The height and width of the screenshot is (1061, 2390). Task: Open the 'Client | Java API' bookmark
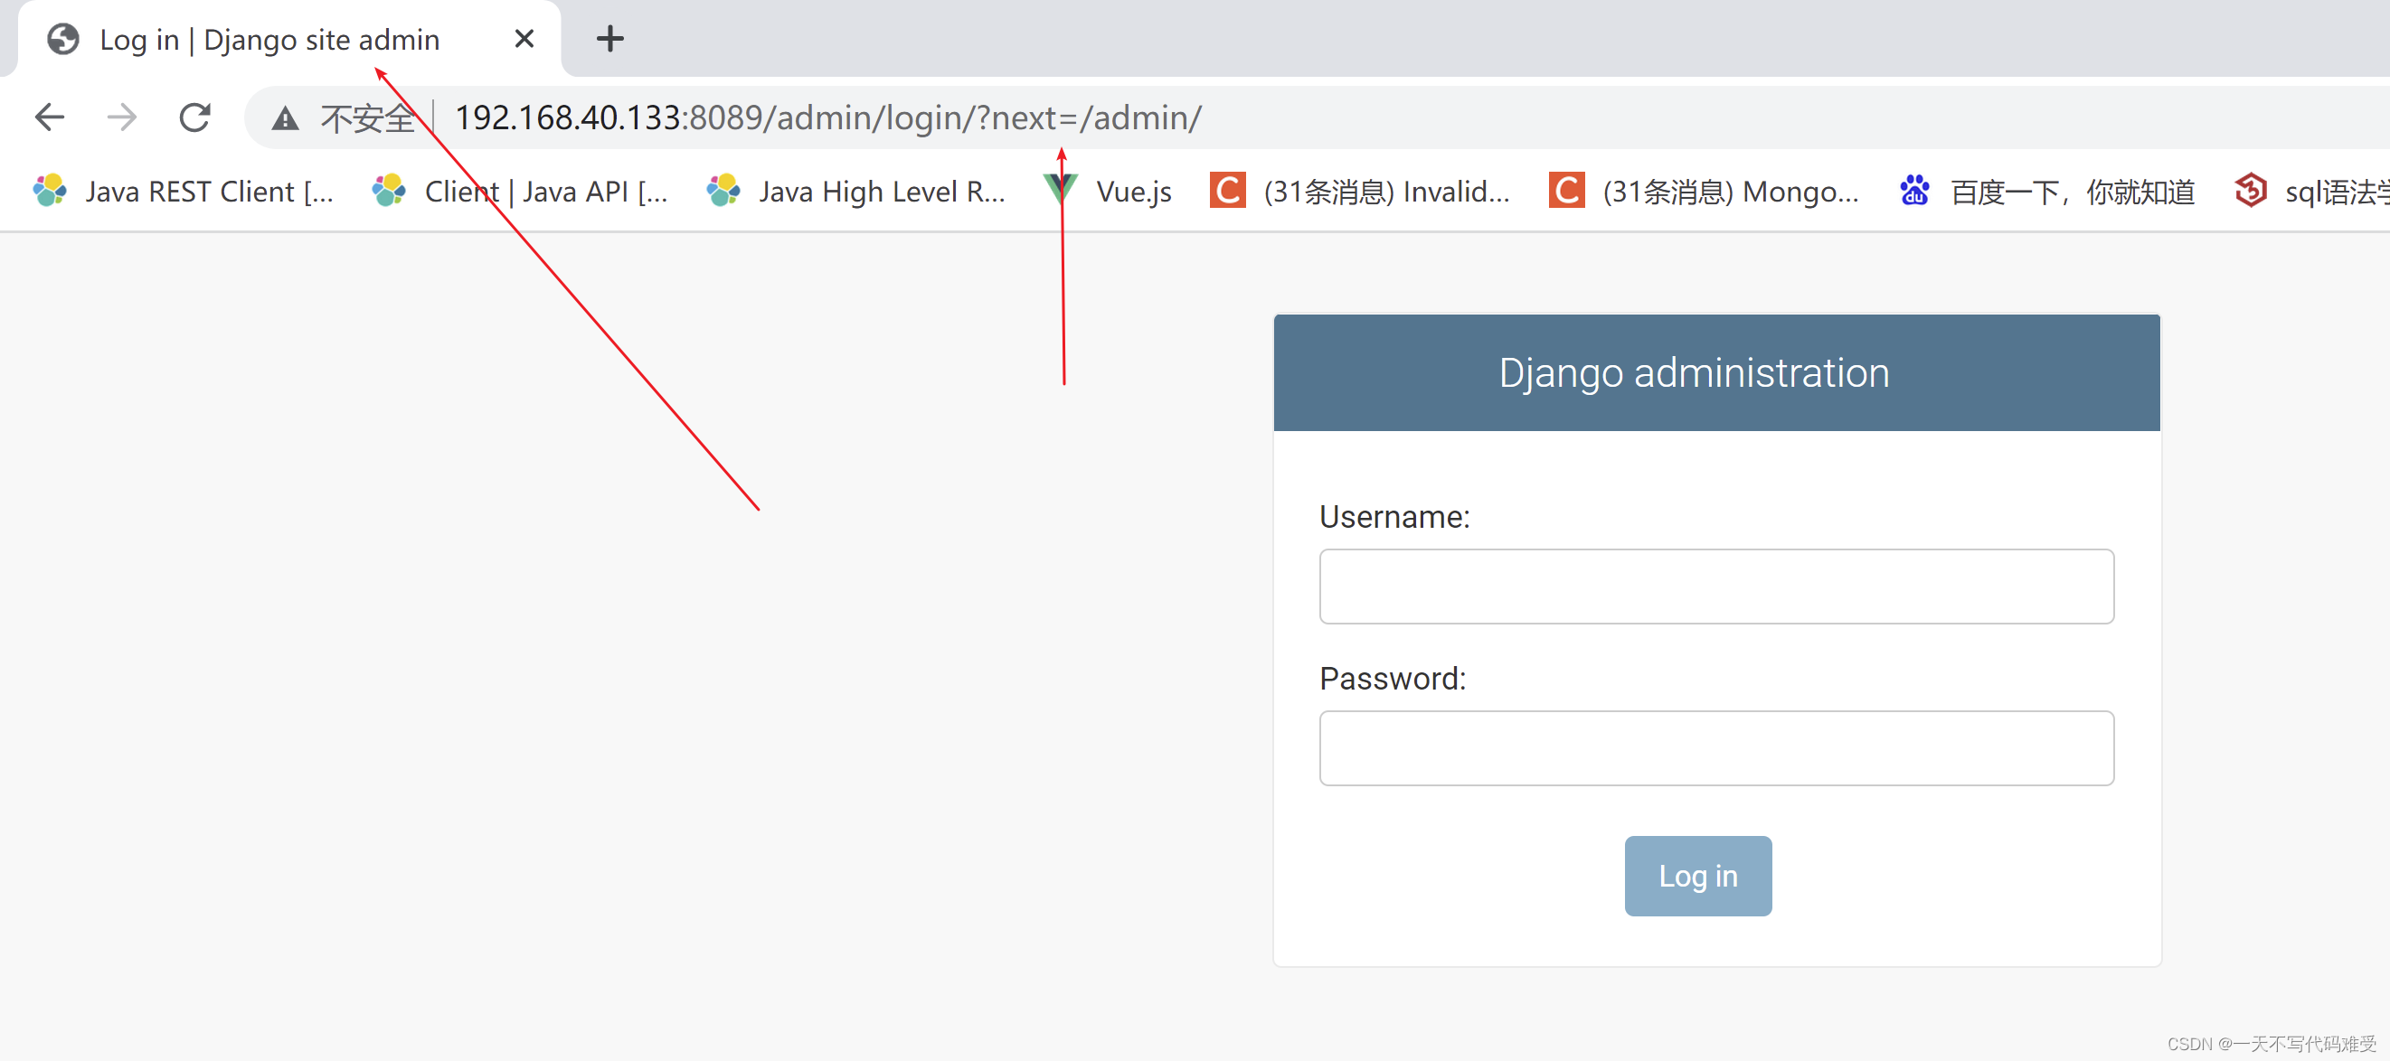pos(524,191)
